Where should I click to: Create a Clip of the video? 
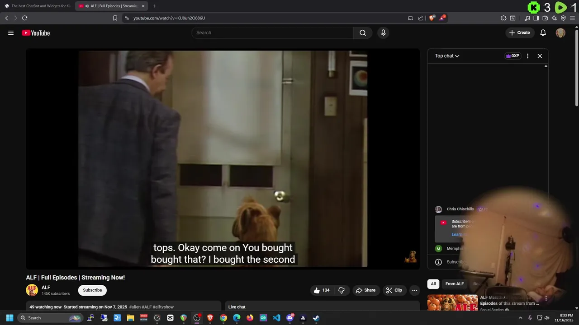(x=394, y=290)
